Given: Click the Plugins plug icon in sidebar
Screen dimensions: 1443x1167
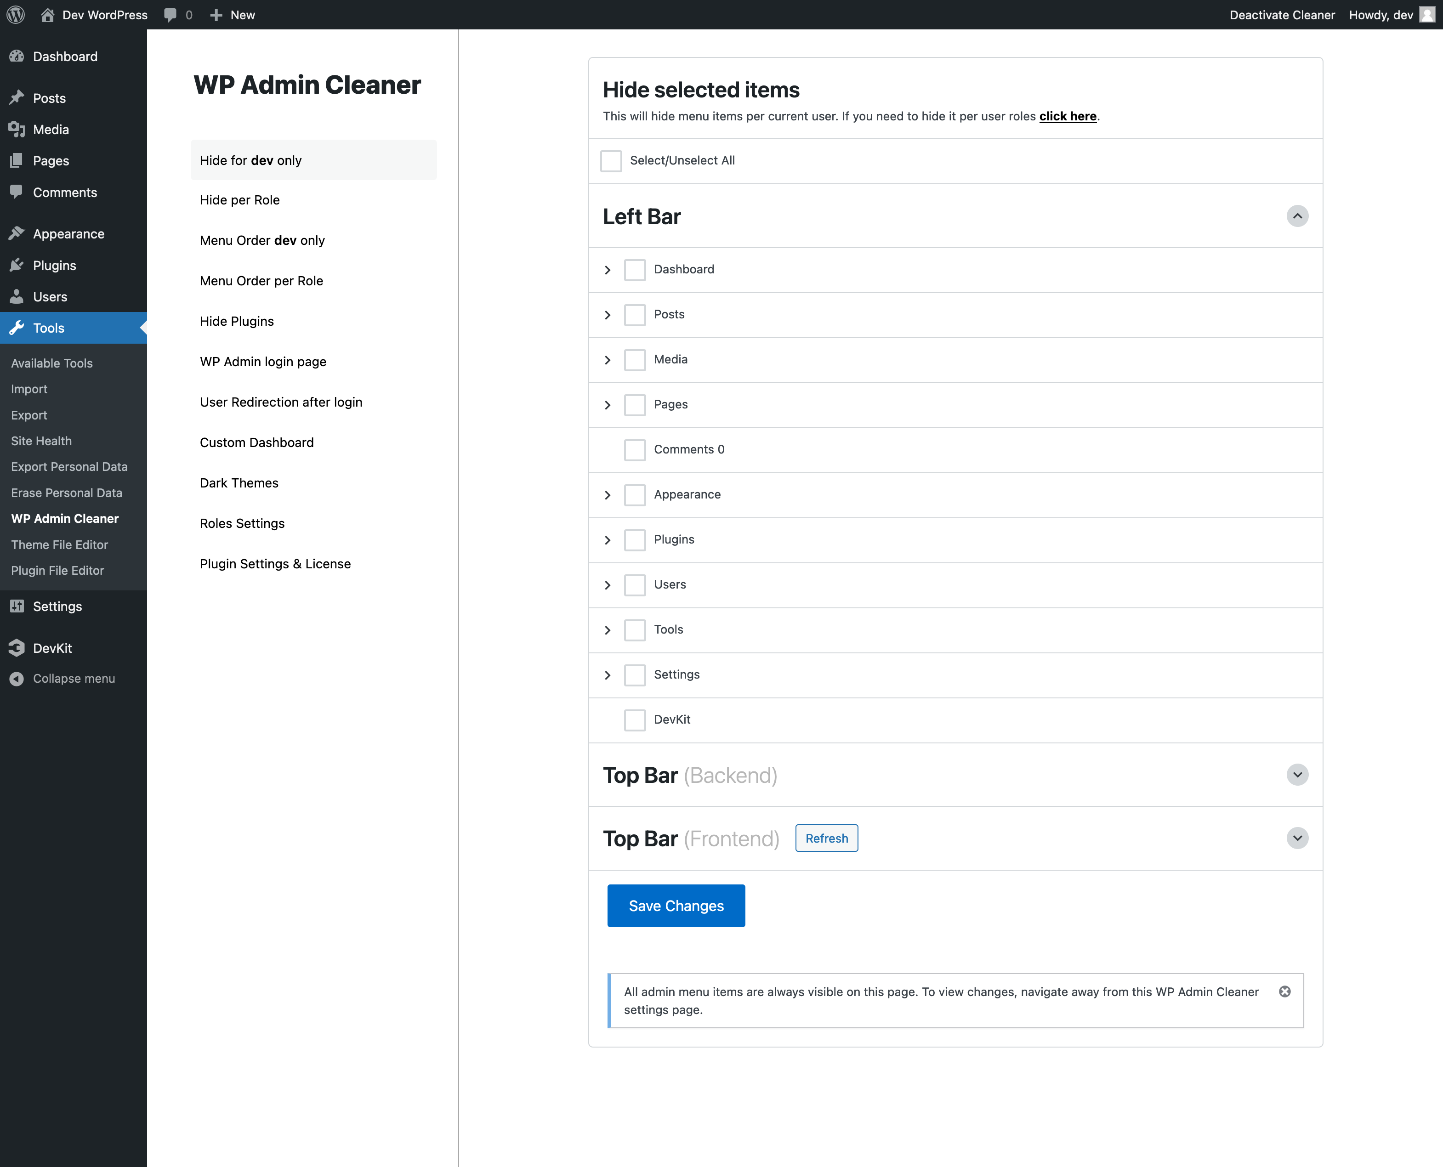Looking at the screenshot, I should 17,265.
